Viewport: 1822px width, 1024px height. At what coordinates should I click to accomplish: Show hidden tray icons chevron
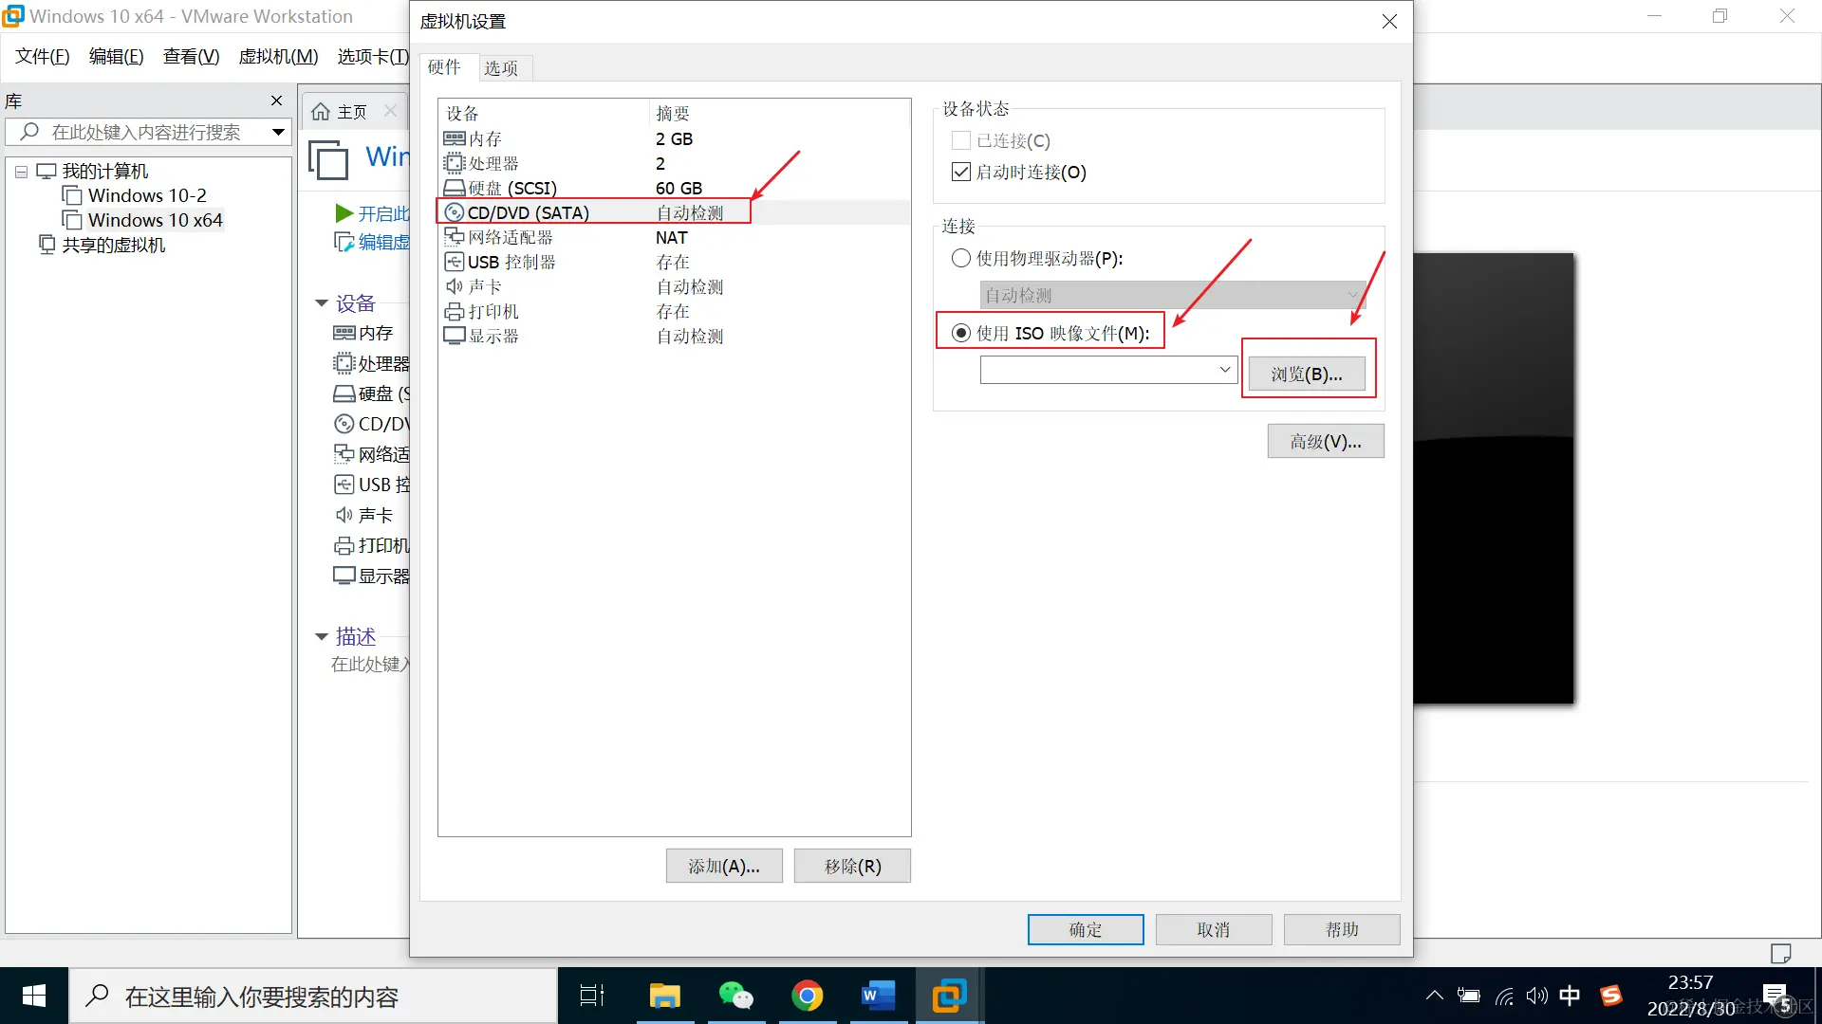click(x=1434, y=996)
